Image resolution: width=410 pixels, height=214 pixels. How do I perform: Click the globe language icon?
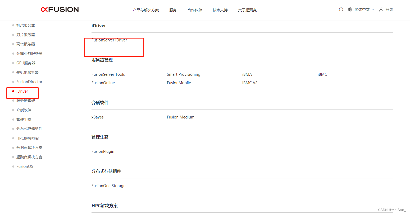tap(350, 9)
